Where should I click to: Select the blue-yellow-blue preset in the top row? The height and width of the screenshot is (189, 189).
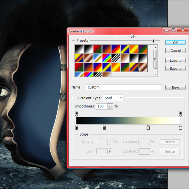[x=125, y=49]
